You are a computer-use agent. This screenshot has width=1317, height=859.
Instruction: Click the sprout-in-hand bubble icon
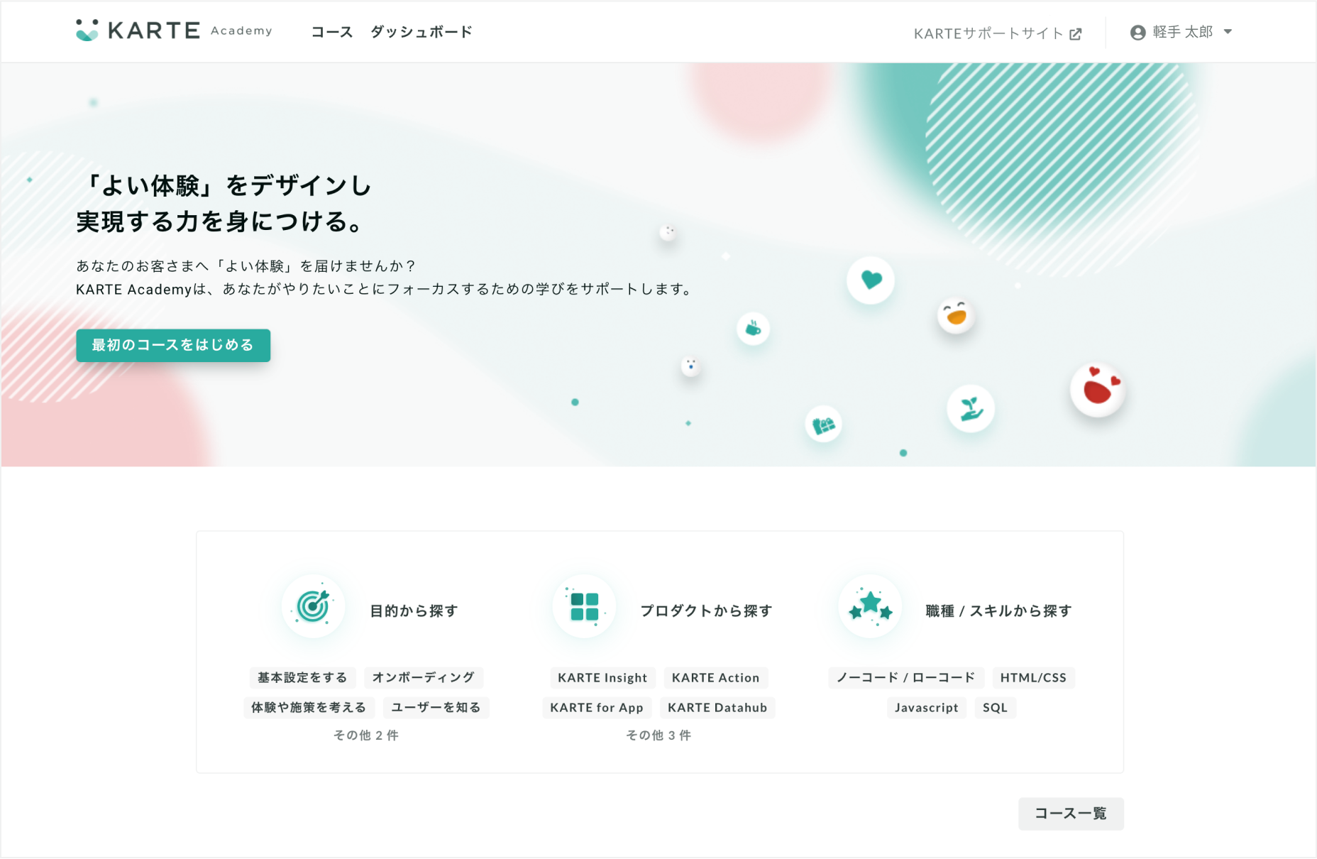971,409
